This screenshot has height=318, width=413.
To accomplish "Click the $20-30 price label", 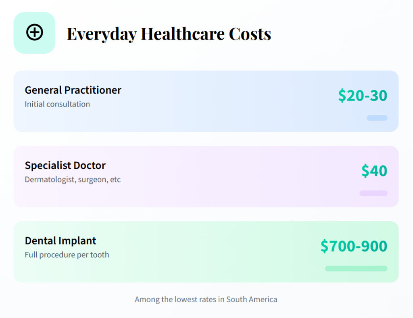I will tap(363, 96).
